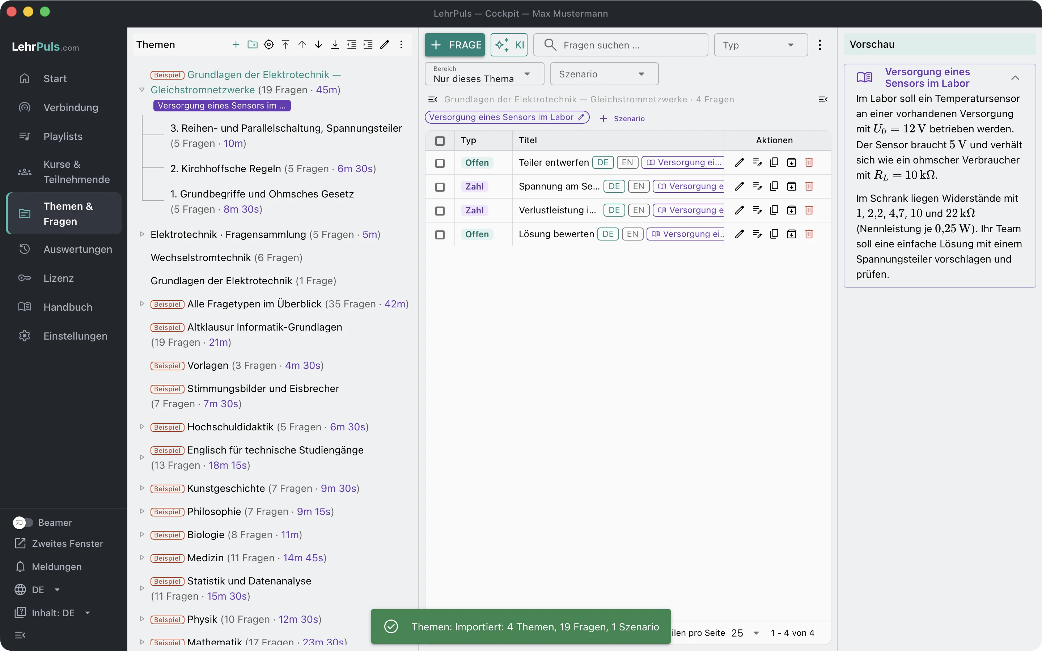
Task: Open the Bereich dropdown Nur dieses Thema
Action: (484, 74)
